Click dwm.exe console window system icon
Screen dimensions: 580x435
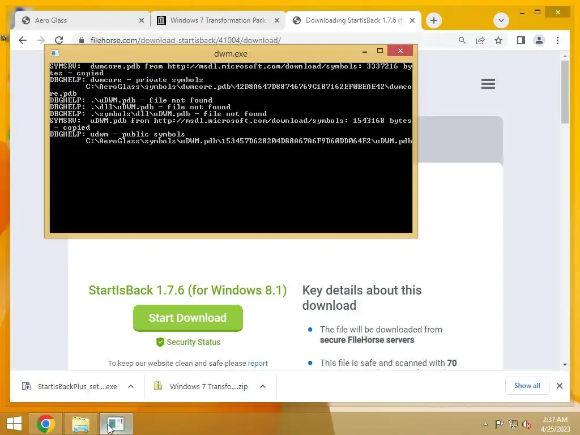point(55,53)
